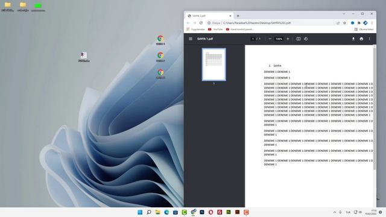The height and width of the screenshot is (217, 386).
Task: Zoom out with the minus button
Action: (x=270, y=39)
